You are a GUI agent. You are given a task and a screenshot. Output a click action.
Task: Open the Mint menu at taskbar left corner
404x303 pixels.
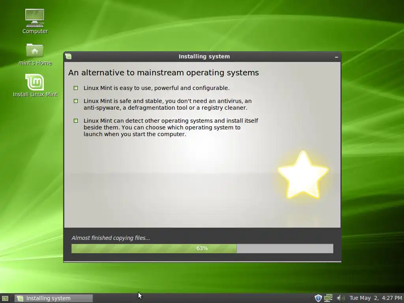coord(5,298)
